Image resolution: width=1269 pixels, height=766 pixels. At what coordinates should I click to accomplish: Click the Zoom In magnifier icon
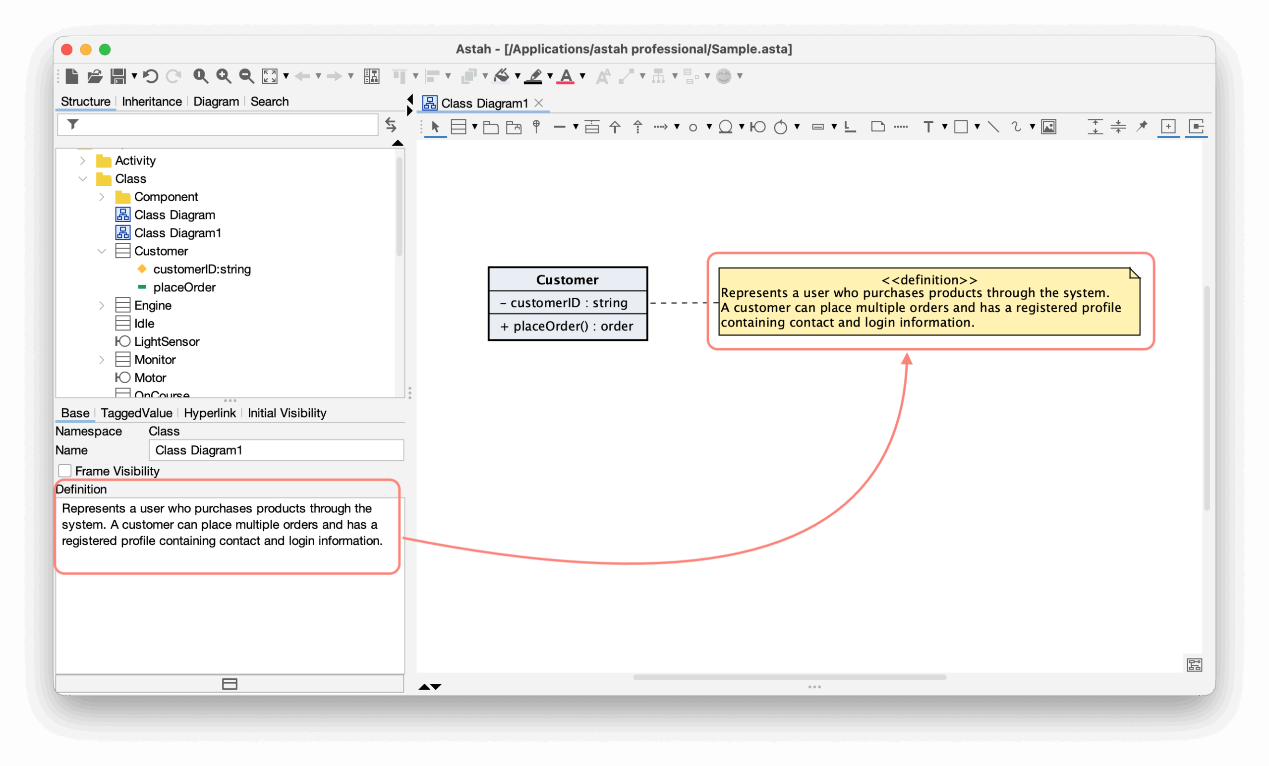point(222,76)
